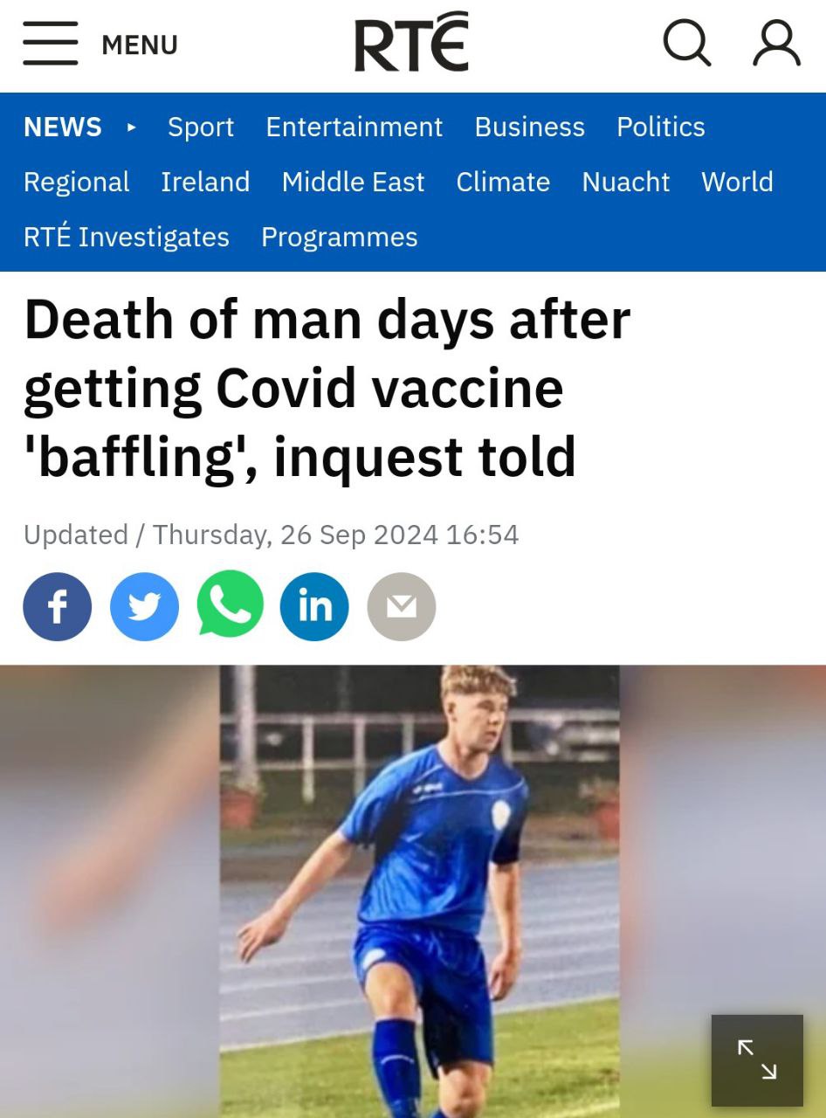Click the search magnifier icon
This screenshot has height=1118, width=826.
tap(687, 43)
